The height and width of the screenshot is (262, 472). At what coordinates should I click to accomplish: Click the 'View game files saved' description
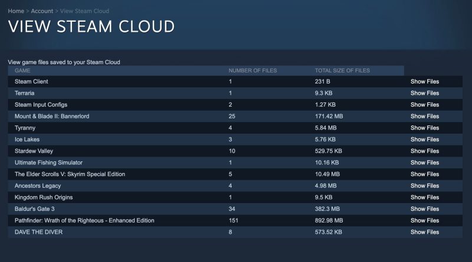64,62
